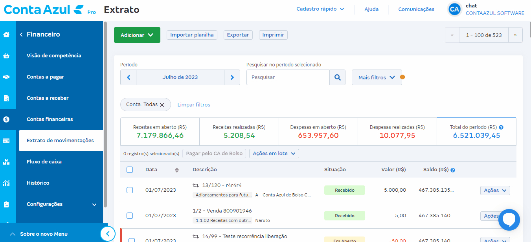
Task: Open the clipboard sidebar icon
Action: 6,204
